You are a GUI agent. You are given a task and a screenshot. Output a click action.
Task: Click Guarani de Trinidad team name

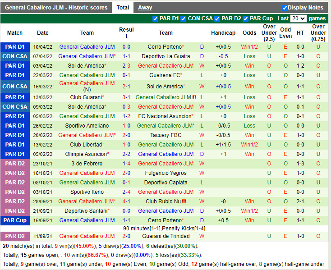click(x=165, y=236)
